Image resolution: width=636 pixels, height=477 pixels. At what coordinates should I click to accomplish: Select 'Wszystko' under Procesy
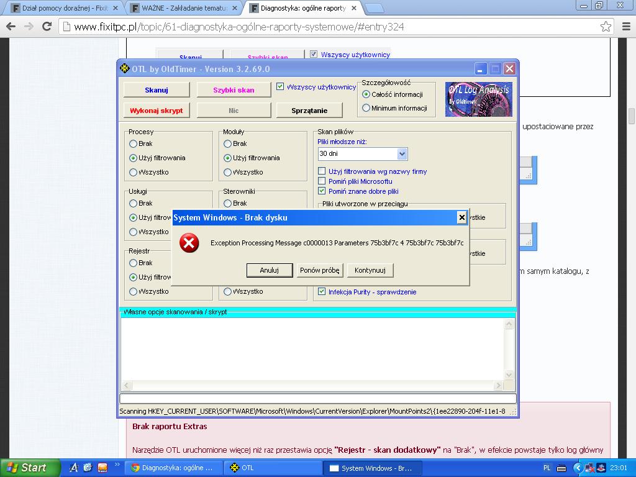click(133, 173)
